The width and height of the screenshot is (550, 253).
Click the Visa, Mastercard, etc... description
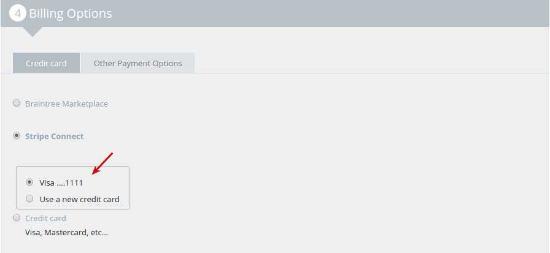(66, 233)
